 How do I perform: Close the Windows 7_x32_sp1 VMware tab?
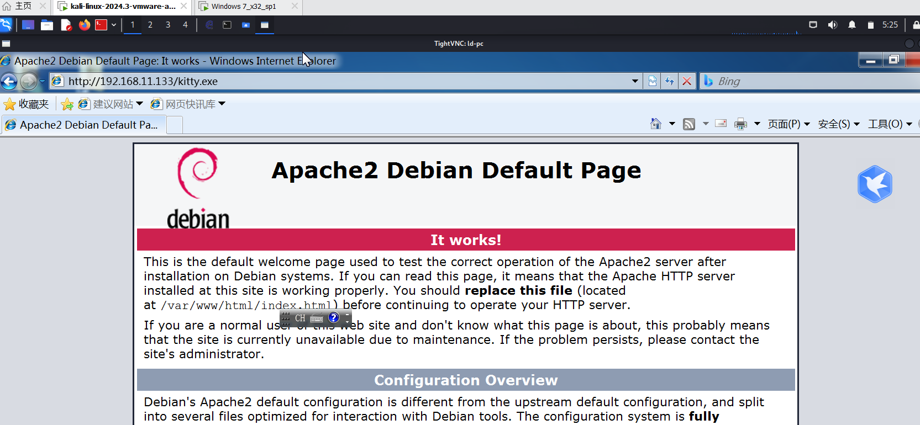coord(295,6)
